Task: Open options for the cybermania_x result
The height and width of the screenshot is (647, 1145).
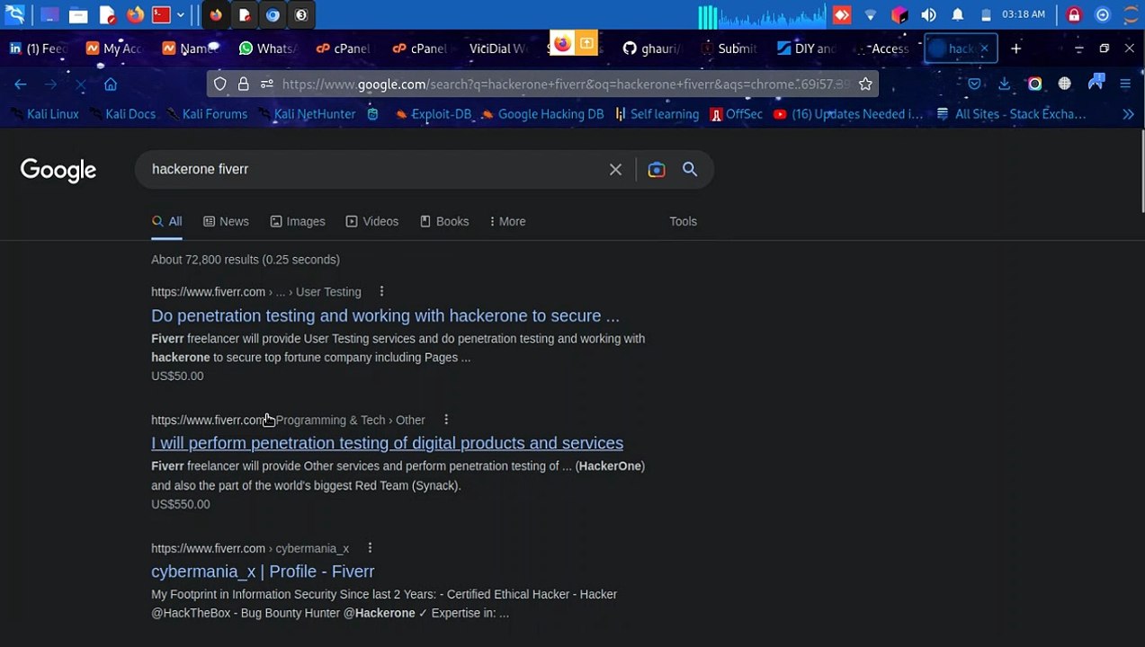Action: click(x=370, y=548)
